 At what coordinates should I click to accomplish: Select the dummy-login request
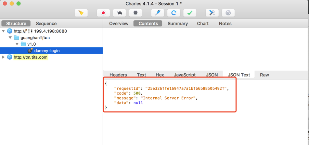[x=47, y=51]
